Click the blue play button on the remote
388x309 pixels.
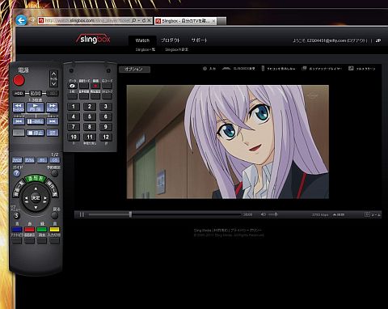tap(36, 107)
